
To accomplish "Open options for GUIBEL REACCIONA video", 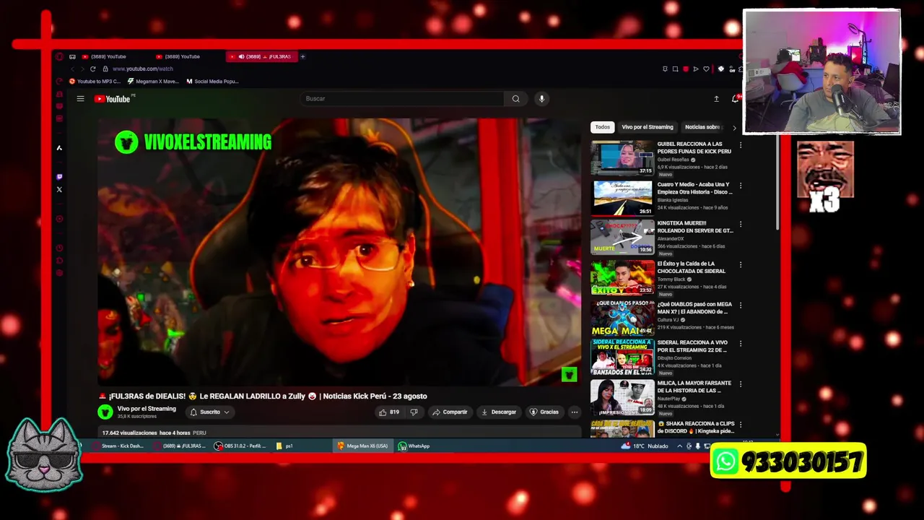I will pyautogui.click(x=740, y=145).
